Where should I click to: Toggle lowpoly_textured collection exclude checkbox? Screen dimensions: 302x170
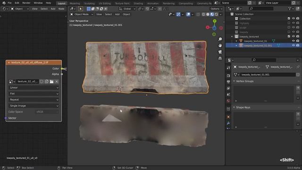(289, 36)
